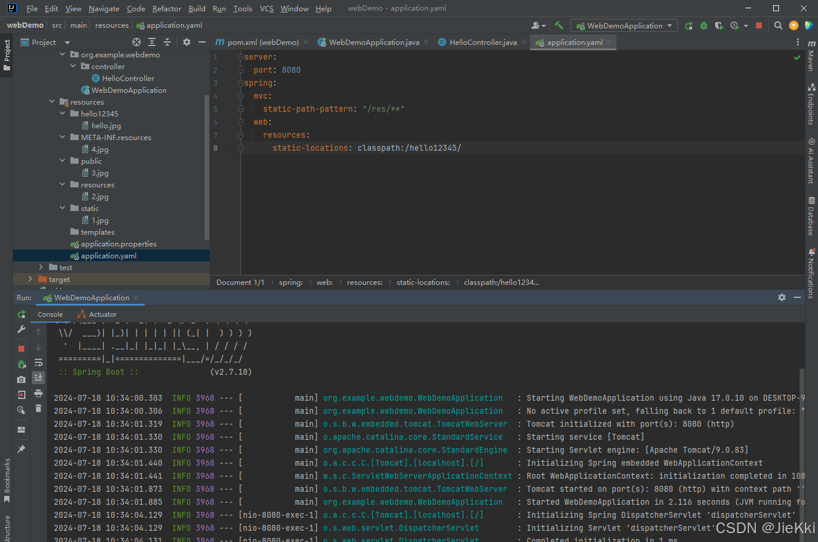Click the orange update arrow icon

point(794,25)
